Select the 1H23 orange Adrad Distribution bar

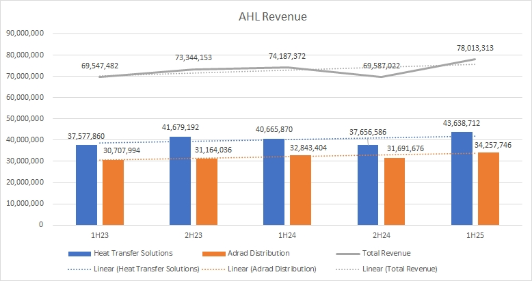click(x=113, y=192)
